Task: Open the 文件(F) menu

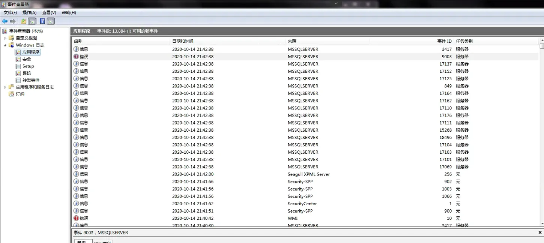Action: [10, 13]
